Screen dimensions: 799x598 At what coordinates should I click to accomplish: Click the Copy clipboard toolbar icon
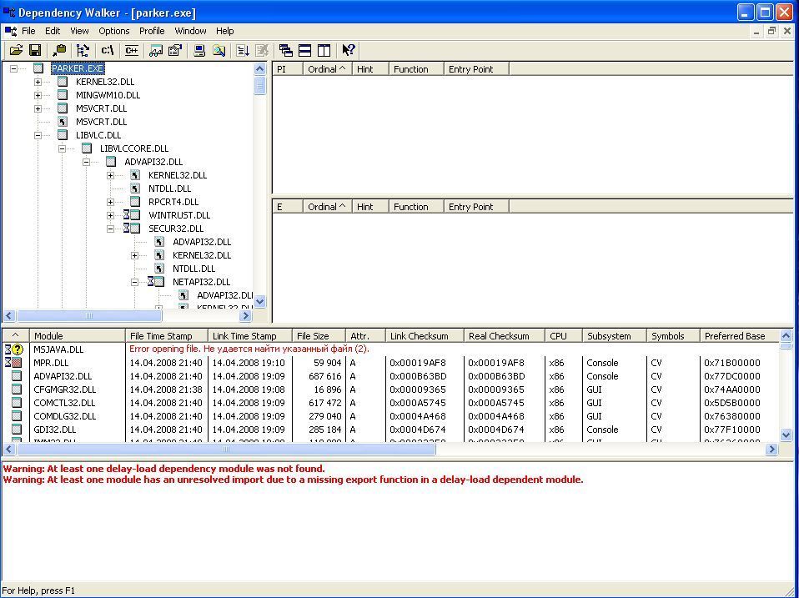coord(59,51)
